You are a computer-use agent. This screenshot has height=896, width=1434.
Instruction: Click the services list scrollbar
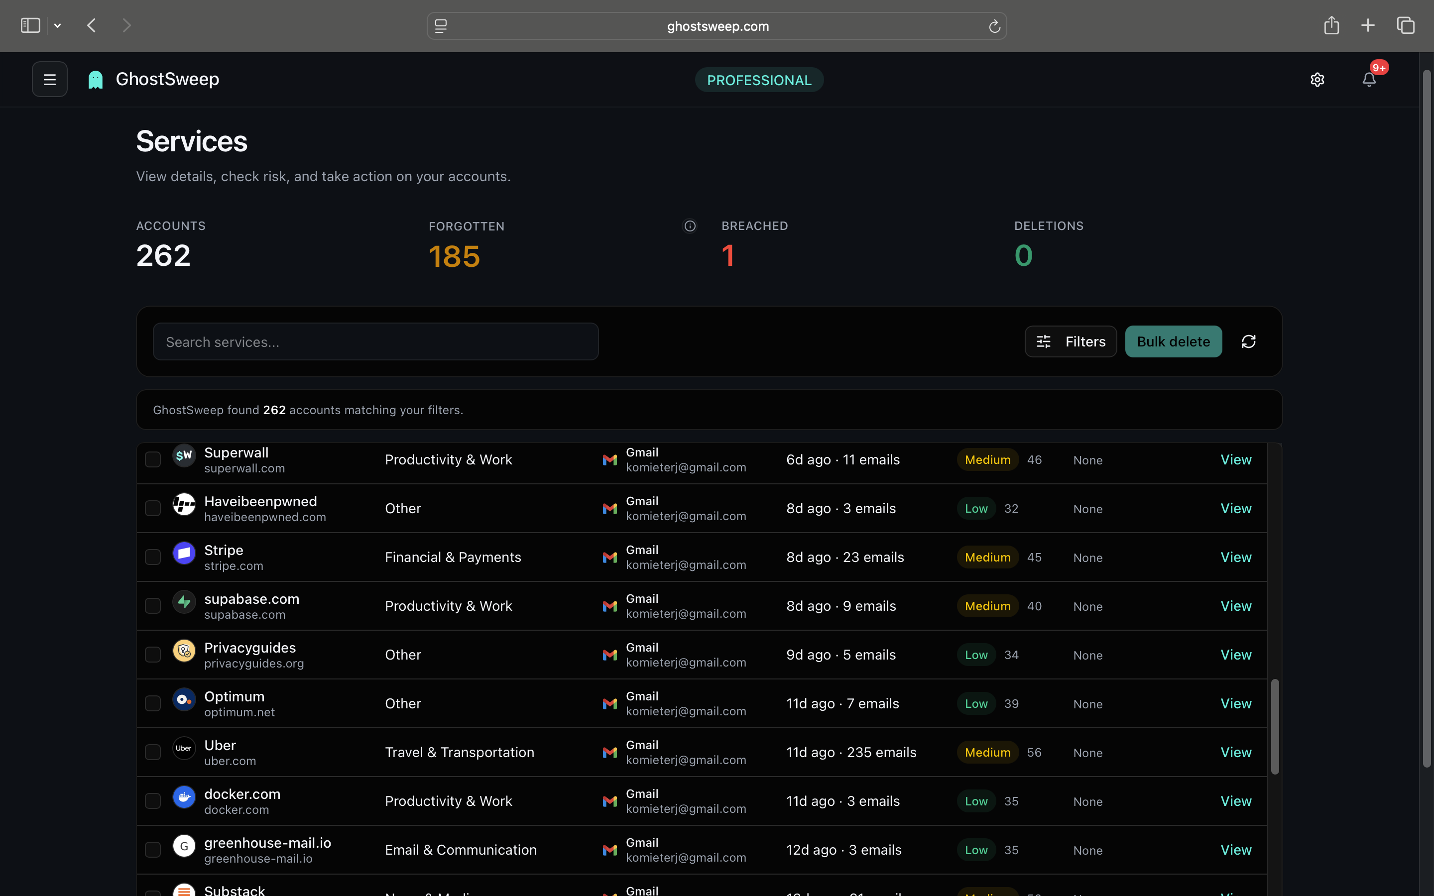pyautogui.click(x=1275, y=727)
